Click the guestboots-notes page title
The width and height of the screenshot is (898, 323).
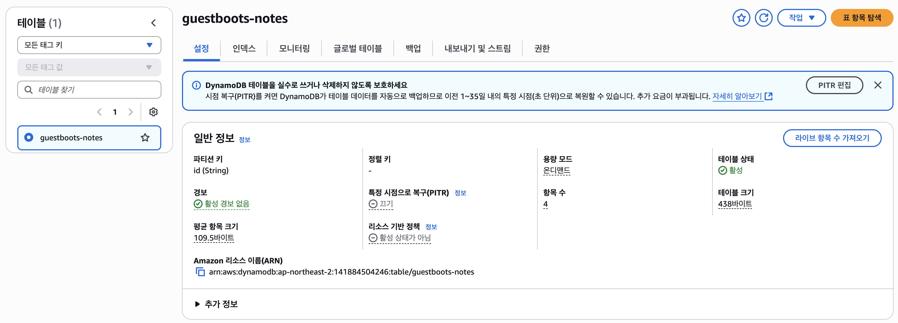[235, 18]
